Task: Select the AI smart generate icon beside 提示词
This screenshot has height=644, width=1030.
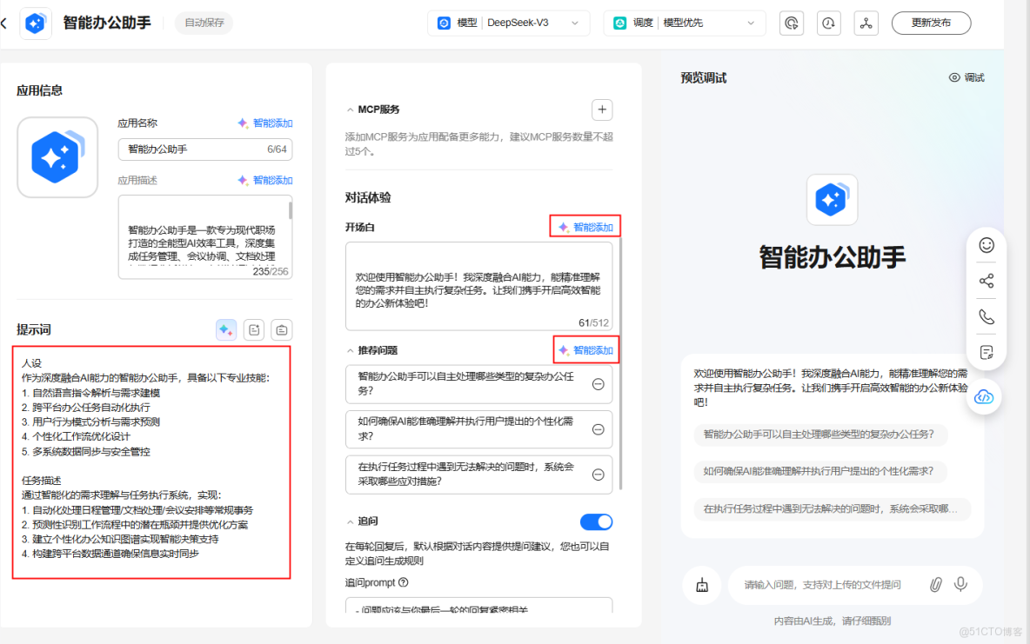Action: [225, 329]
